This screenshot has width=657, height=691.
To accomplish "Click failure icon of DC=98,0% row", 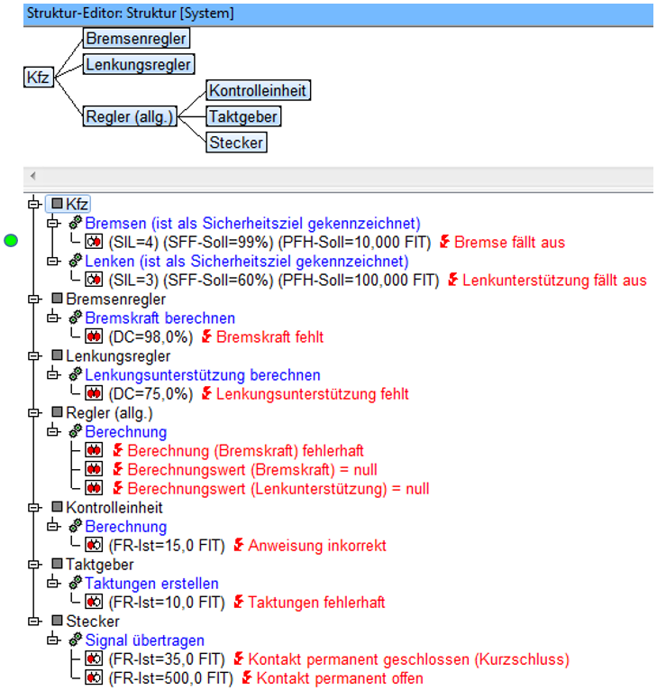I will click(94, 336).
